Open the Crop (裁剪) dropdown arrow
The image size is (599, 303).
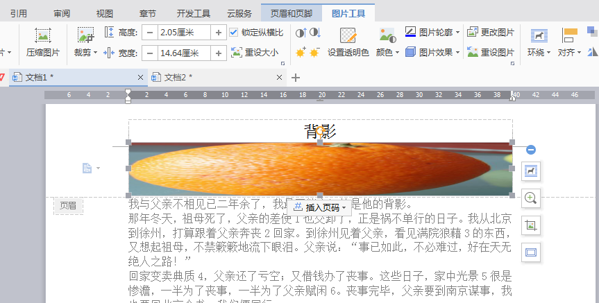(x=96, y=52)
